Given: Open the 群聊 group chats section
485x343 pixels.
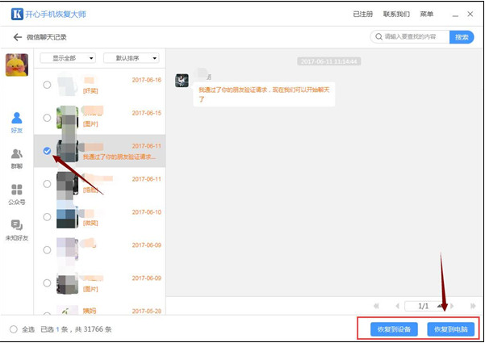Looking at the screenshot, I should pyautogui.click(x=17, y=159).
